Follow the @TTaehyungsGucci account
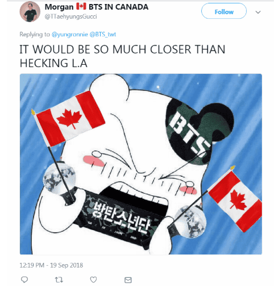279x288 pixels. (224, 11)
